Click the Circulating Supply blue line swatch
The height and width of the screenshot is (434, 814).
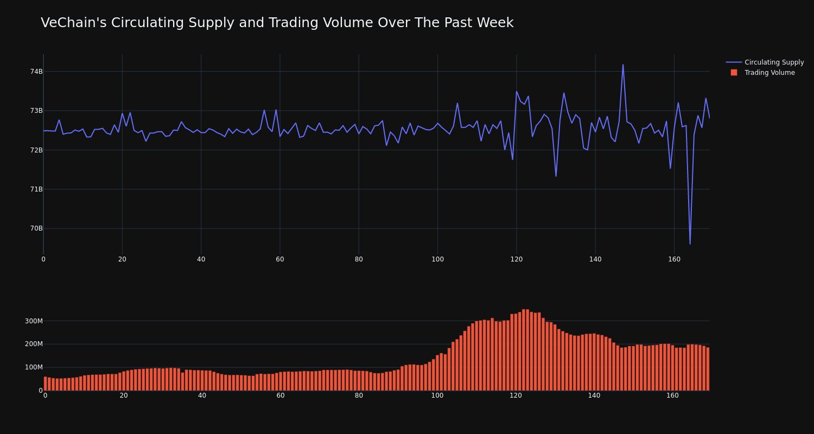click(x=734, y=62)
